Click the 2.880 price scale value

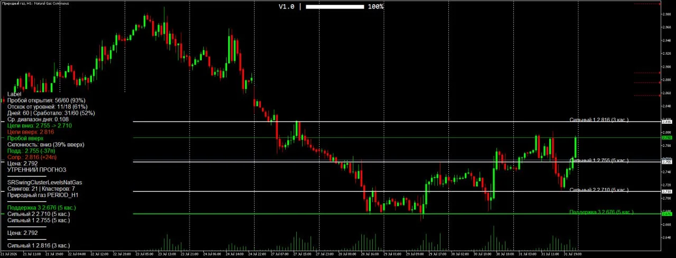[666, 80]
